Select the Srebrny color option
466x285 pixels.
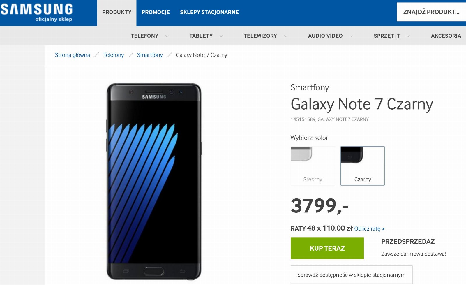(x=313, y=166)
